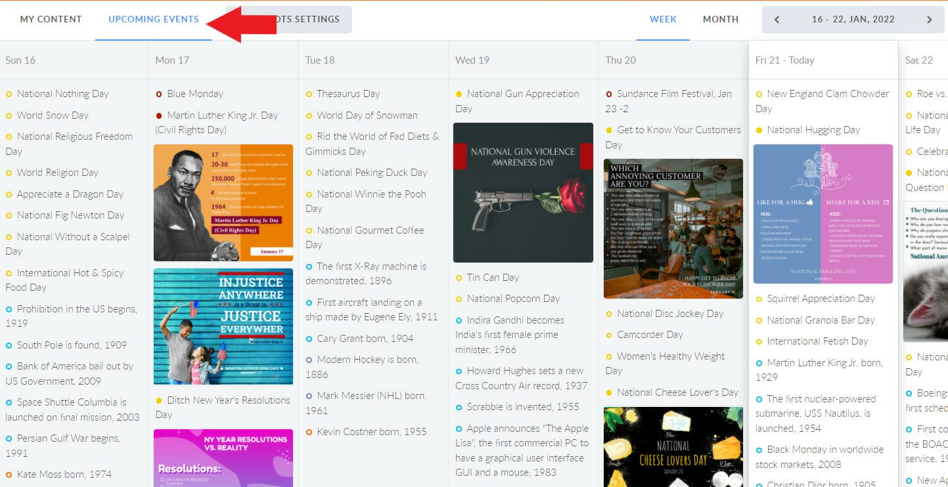This screenshot has width=948, height=487.
Task: Switch to Month calendar view
Action: (721, 19)
